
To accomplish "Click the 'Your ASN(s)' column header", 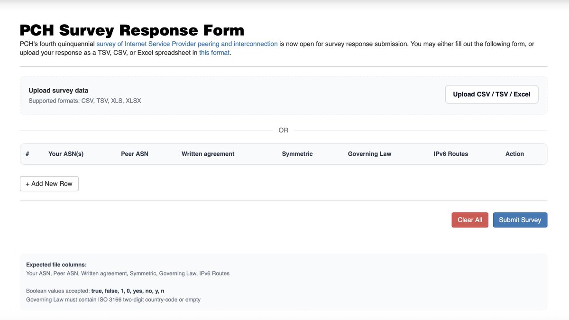I will [66, 154].
